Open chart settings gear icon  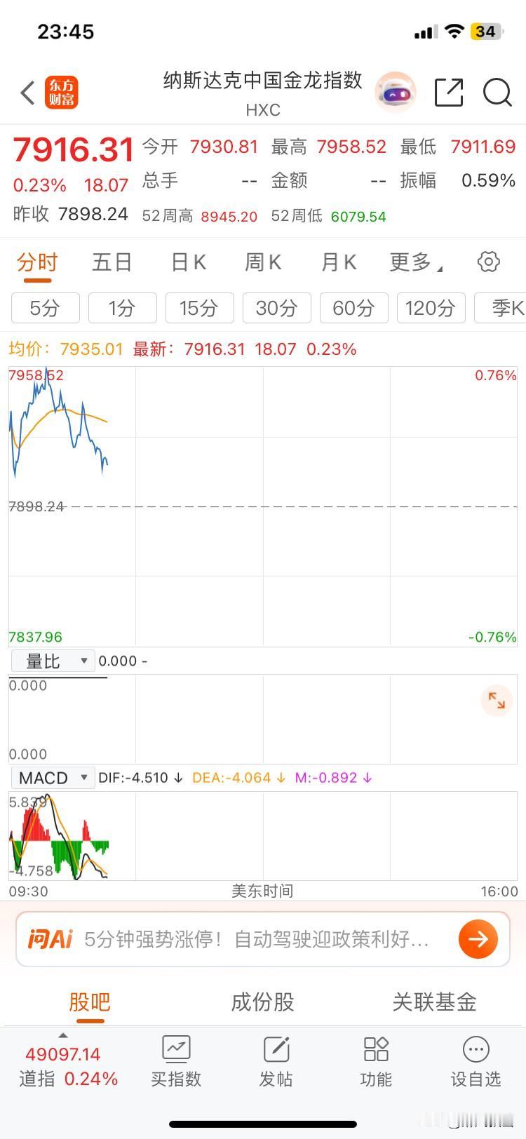pos(489,262)
